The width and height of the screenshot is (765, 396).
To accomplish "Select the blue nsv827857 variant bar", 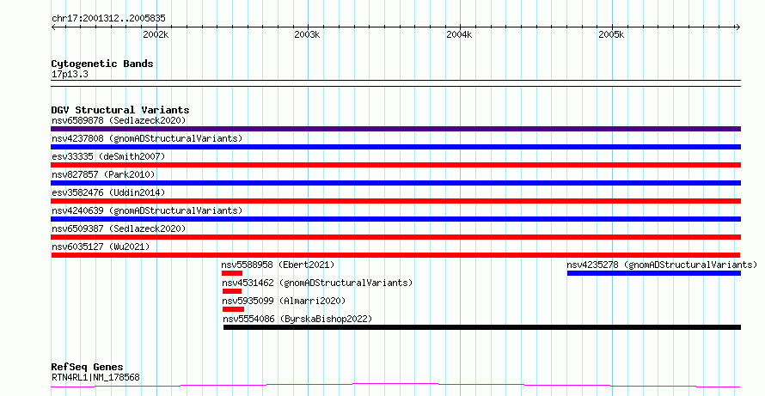I will coord(395,183).
